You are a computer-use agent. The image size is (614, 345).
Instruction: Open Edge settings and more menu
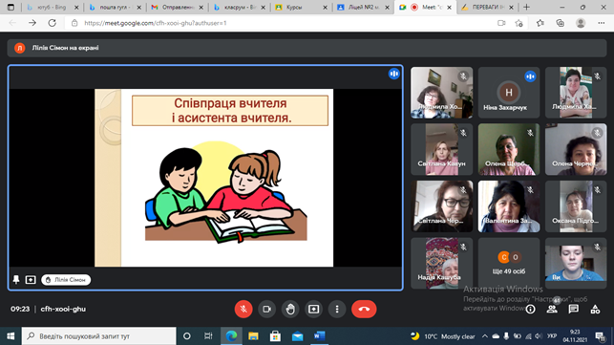[x=602, y=23]
